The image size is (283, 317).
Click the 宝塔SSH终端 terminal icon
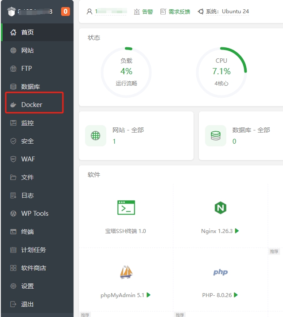point(126,207)
